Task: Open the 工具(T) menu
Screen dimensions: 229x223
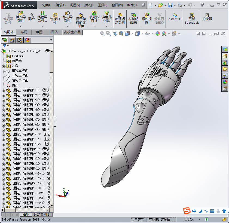Action: click(102, 5)
